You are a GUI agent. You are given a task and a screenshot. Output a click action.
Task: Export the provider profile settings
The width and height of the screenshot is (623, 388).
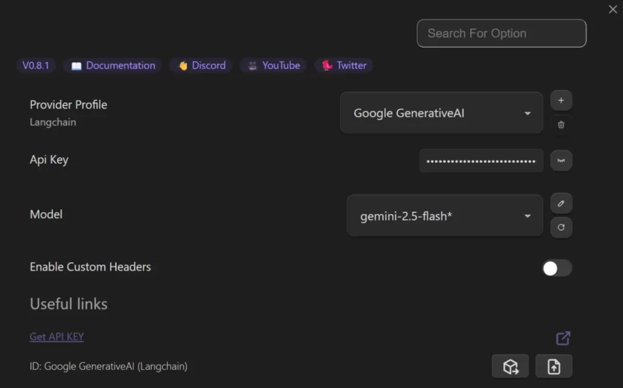point(510,366)
